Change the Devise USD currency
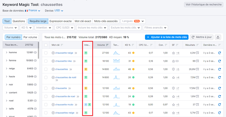Screen dimensions: 226x117 pyautogui.click(x=59, y=11)
